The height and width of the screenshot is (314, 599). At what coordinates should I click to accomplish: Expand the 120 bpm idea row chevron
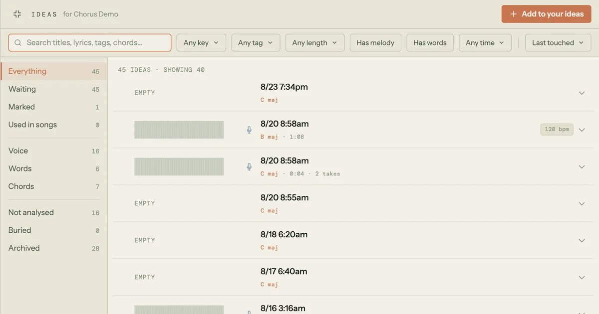pyautogui.click(x=582, y=130)
